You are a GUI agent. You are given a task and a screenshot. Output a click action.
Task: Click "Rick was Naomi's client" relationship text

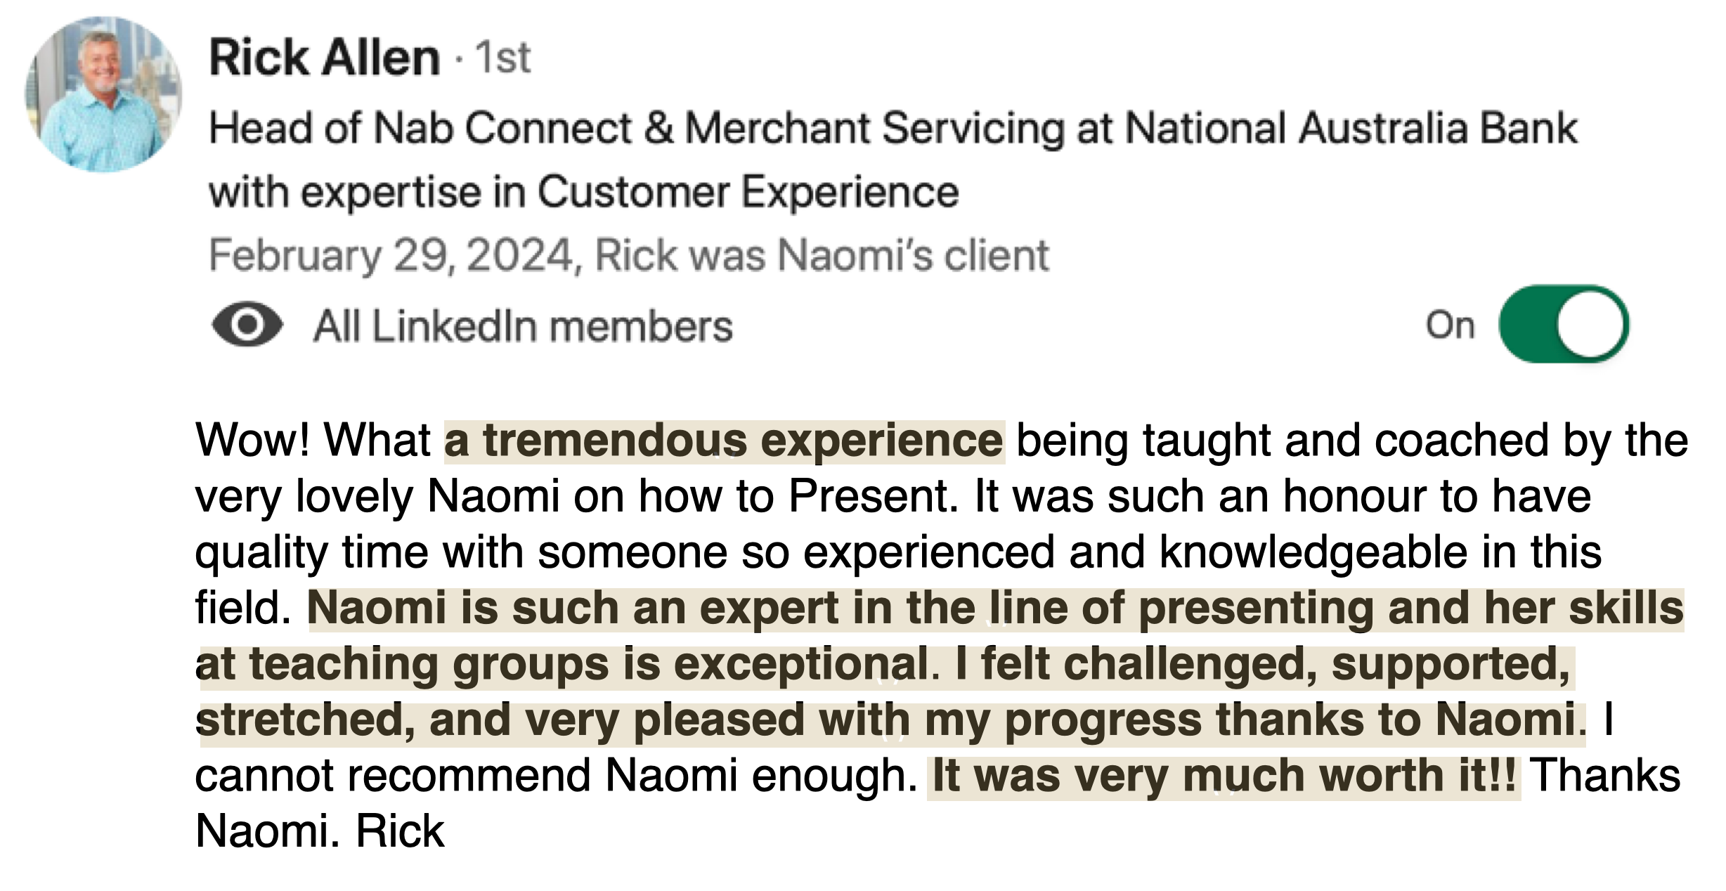(822, 255)
